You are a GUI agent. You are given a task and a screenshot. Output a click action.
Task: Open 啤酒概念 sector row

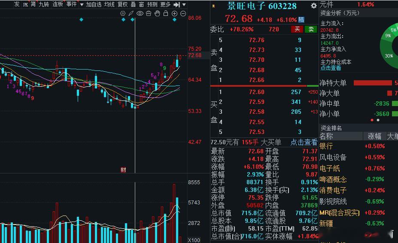(359, 179)
